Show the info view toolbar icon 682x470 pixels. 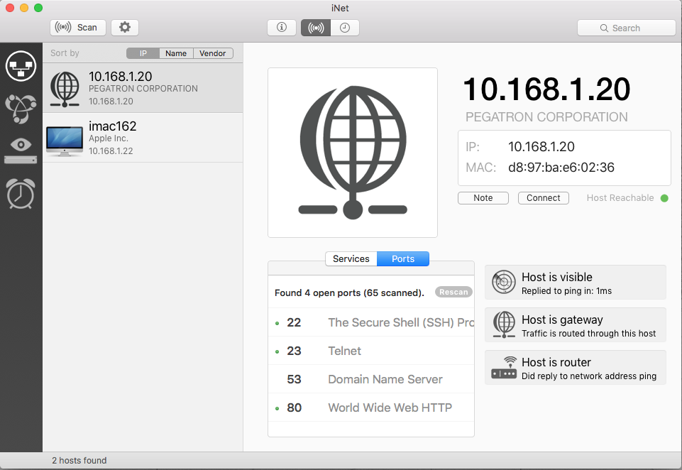pyautogui.click(x=282, y=28)
